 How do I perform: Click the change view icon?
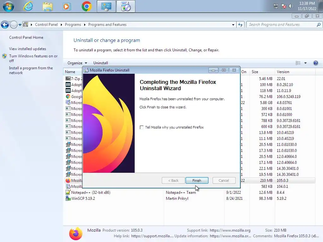(298, 63)
